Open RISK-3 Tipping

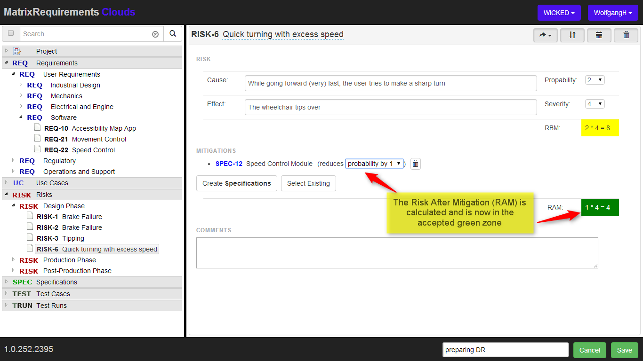[x=60, y=238]
